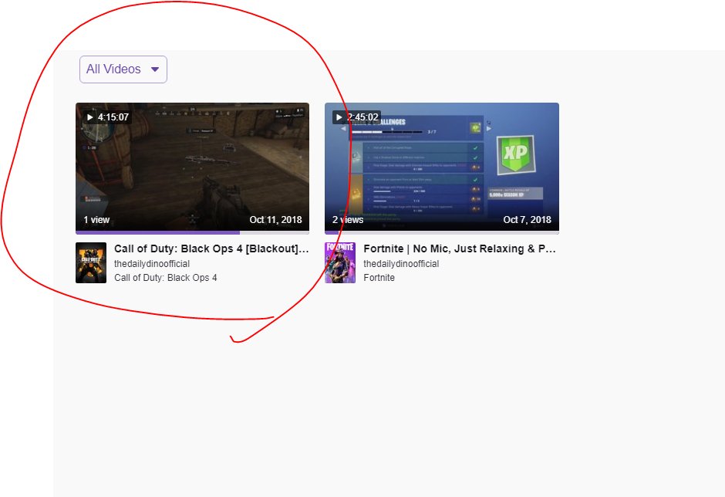The width and height of the screenshot is (725, 497).
Task: Open the Call of Duty: Black Ops 4 game category link
Action: click(x=166, y=278)
